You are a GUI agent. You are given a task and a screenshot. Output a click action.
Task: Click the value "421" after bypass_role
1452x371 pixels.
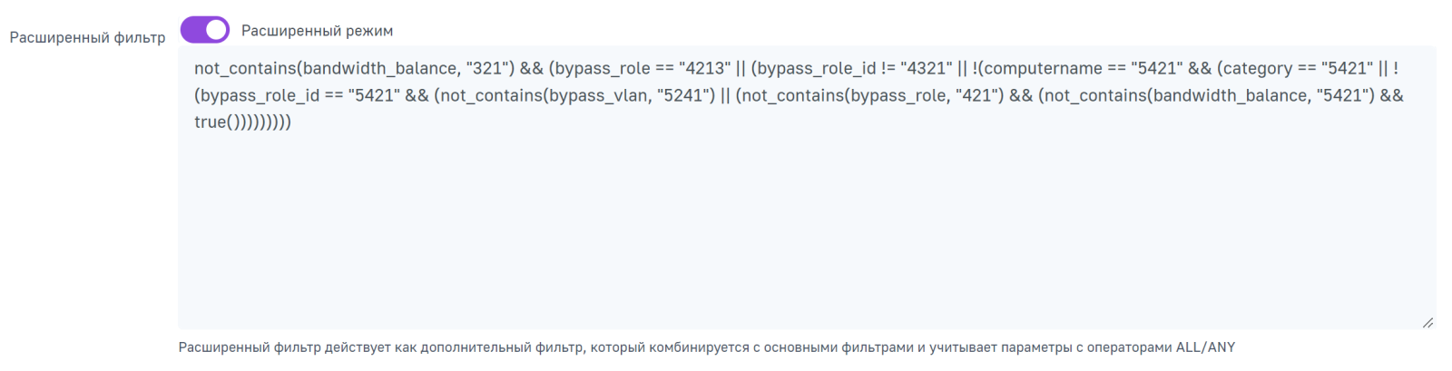pos(976,95)
